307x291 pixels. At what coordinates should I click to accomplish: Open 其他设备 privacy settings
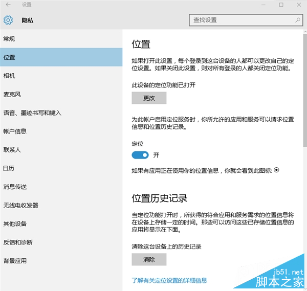pyautogui.click(x=61, y=223)
